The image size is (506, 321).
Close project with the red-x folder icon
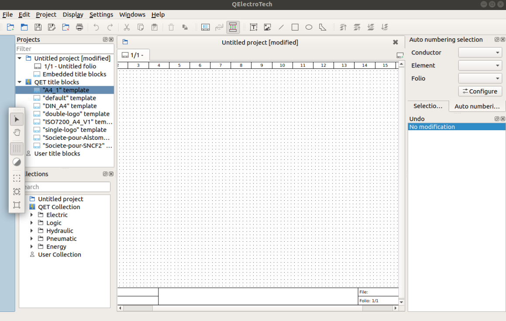[66, 27]
